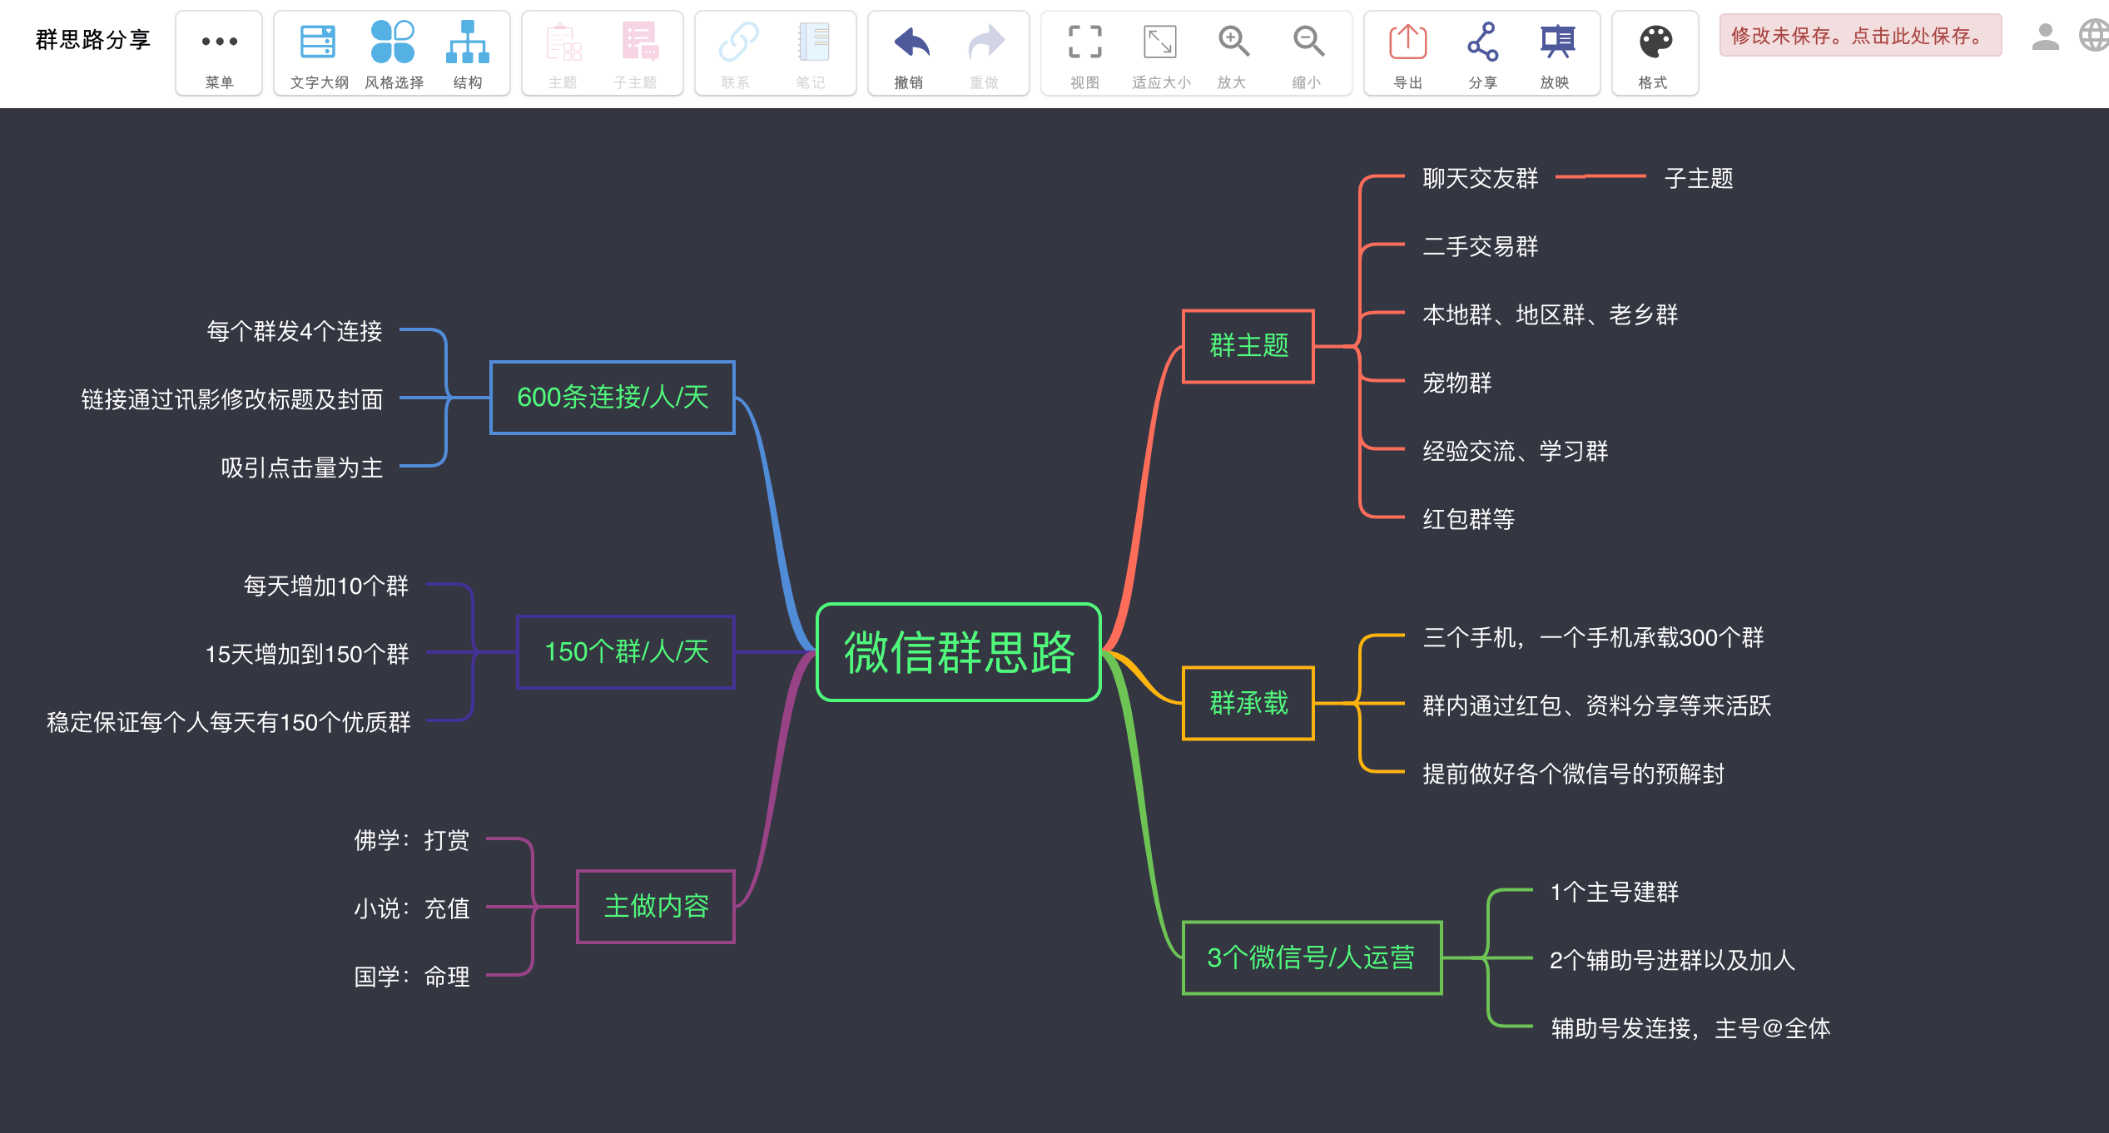Save via 修改未保存。点击此处保存 notice
Viewport: 2109px width, 1133px height.
pos(1860,36)
